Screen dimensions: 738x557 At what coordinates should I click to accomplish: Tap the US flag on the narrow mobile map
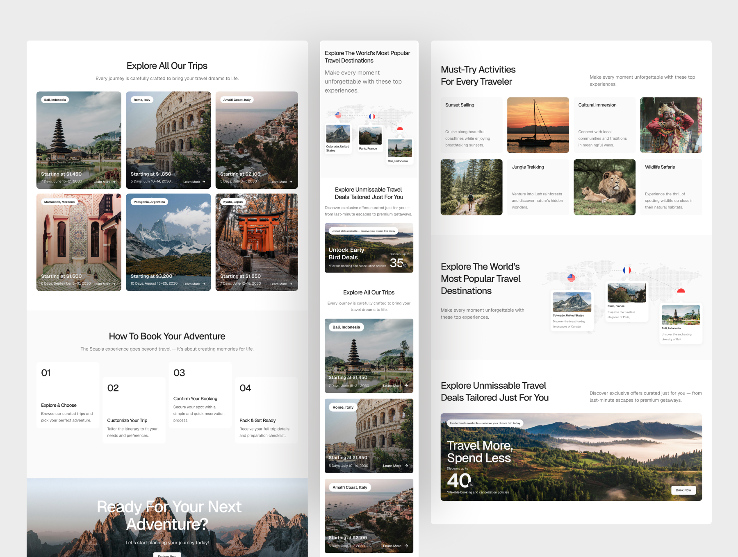click(x=338, y=115)
